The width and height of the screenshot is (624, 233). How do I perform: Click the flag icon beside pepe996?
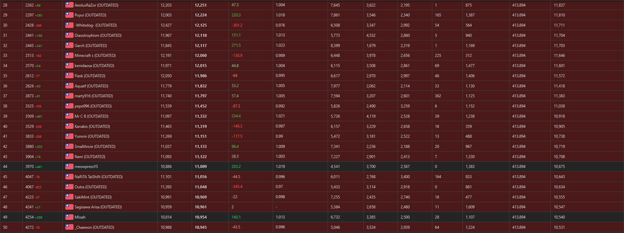point(69,106)
